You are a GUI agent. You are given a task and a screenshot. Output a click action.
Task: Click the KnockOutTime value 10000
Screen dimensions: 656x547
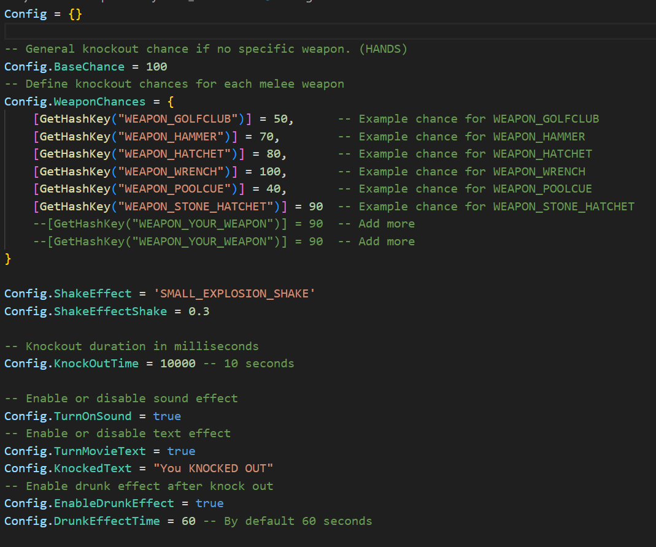177,364
